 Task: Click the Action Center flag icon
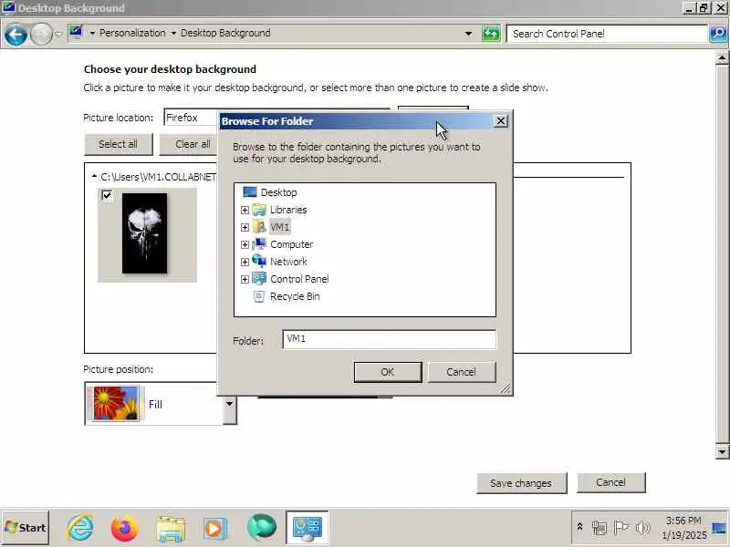coord(621,528)
